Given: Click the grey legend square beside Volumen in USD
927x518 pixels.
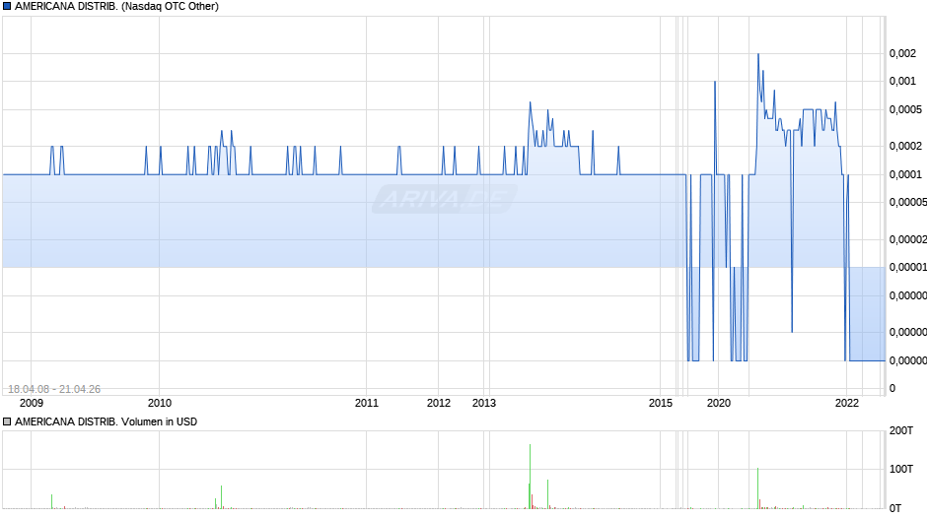Looking at the screenshot, I should (x=7, y=421).
